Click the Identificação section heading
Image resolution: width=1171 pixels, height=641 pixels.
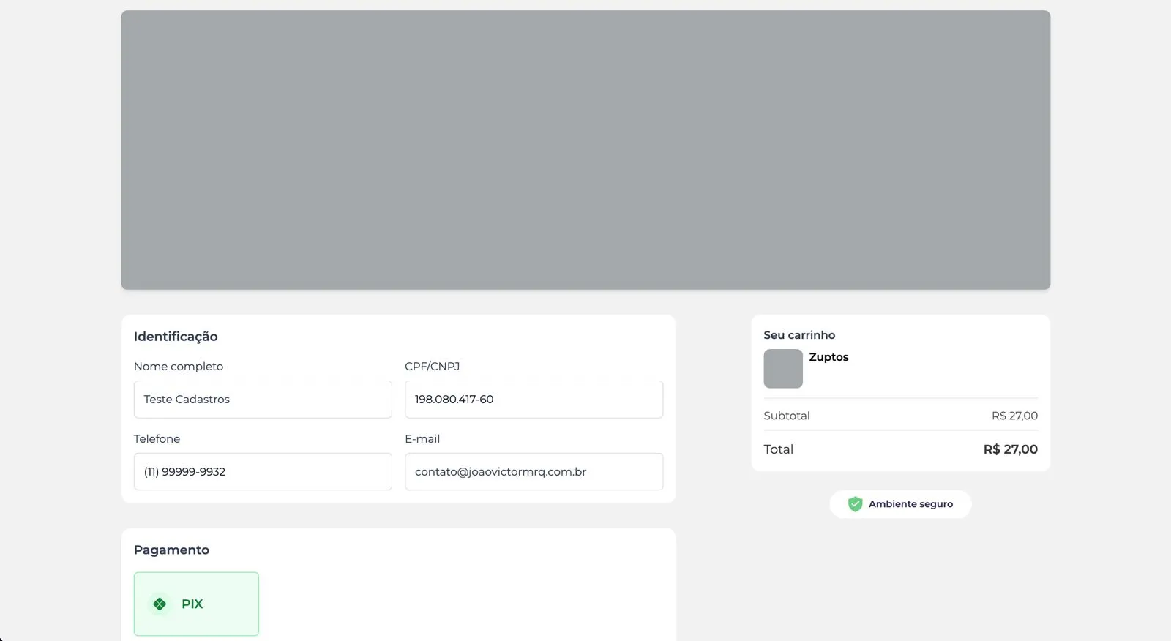pyautogui.click(x=176, y=337)
